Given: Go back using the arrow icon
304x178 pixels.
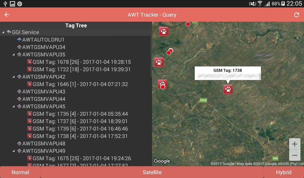Looking at the screenshot, I should tap(7, 15).
